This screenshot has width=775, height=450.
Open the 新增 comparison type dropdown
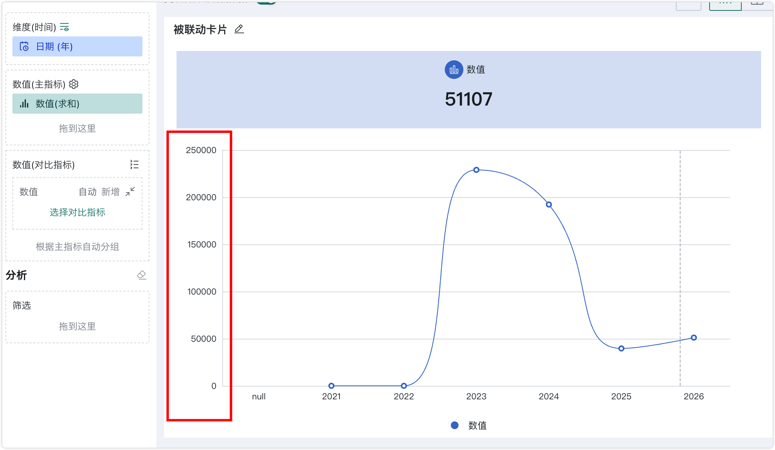click(110, 192)
